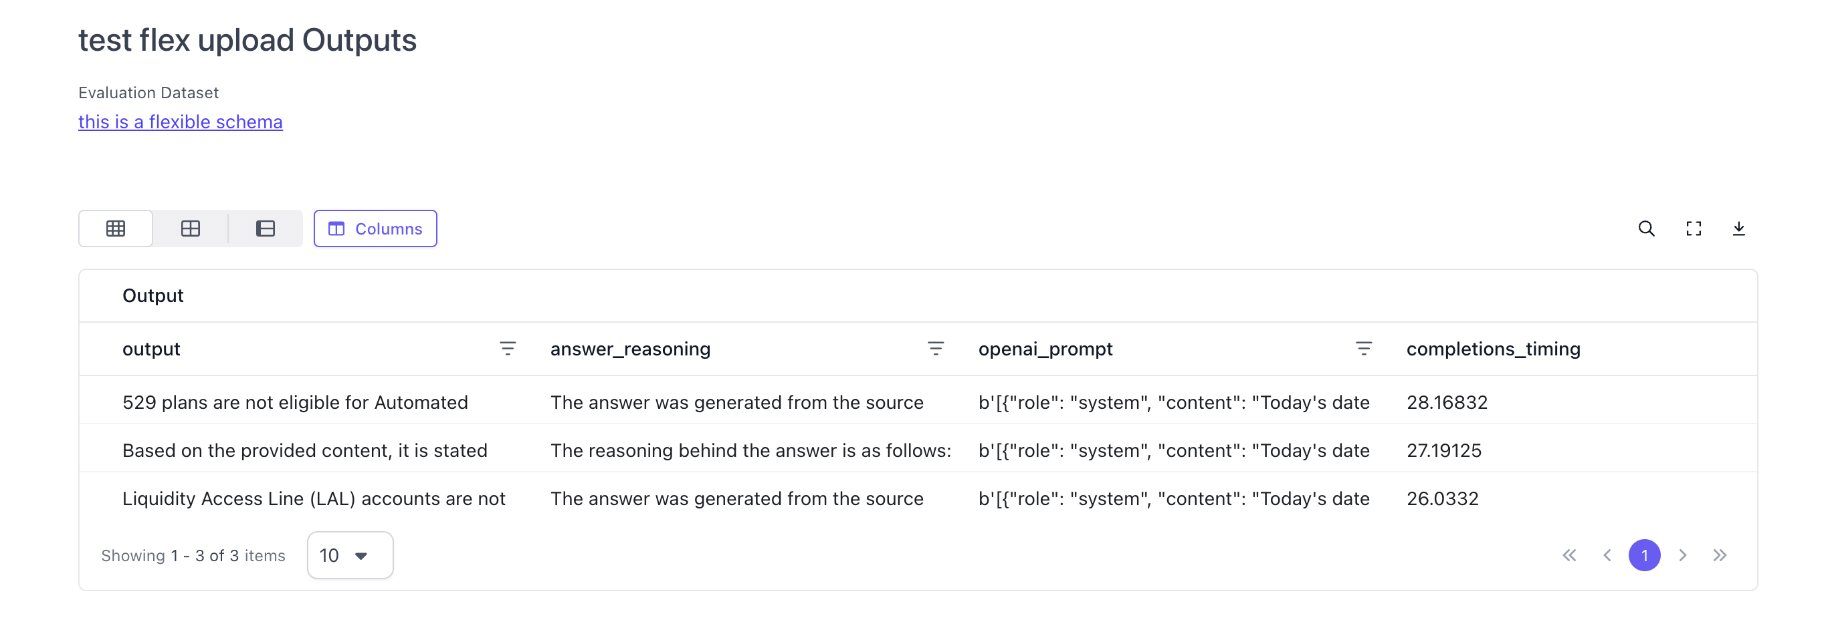Expand table to fullscreen
The height and width of the screenshot is (628, 1826).
(1694, 228)
